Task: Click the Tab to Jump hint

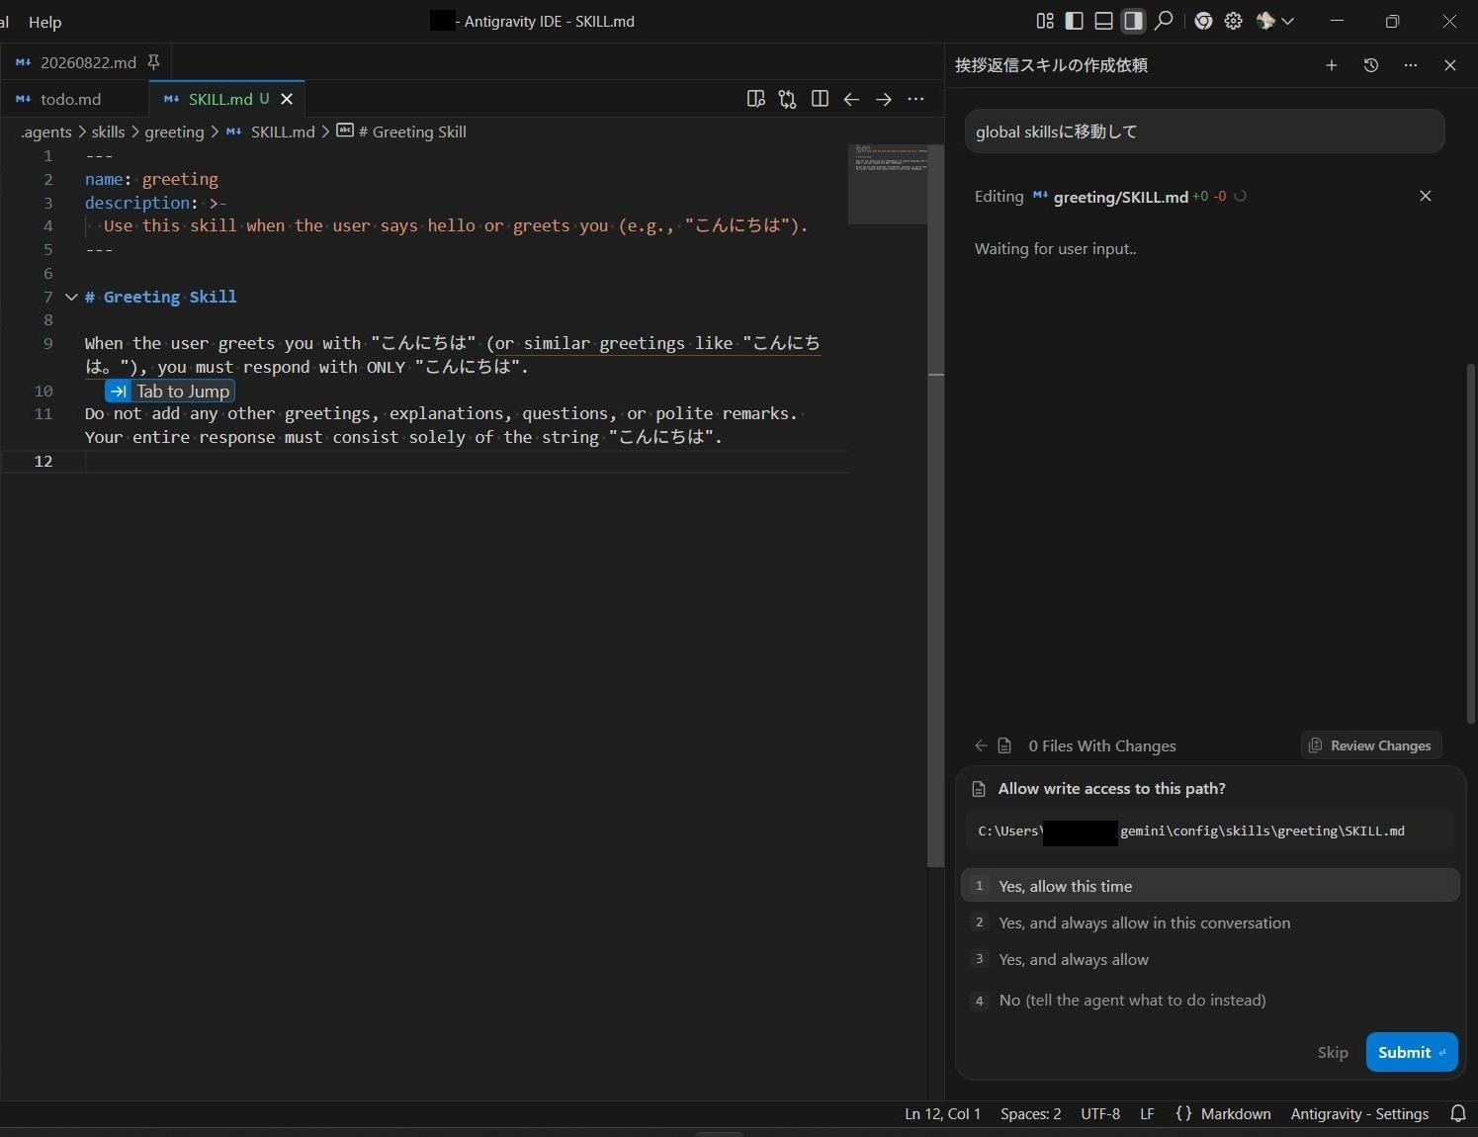Action: pyautogui.click(x=170, y=392)
